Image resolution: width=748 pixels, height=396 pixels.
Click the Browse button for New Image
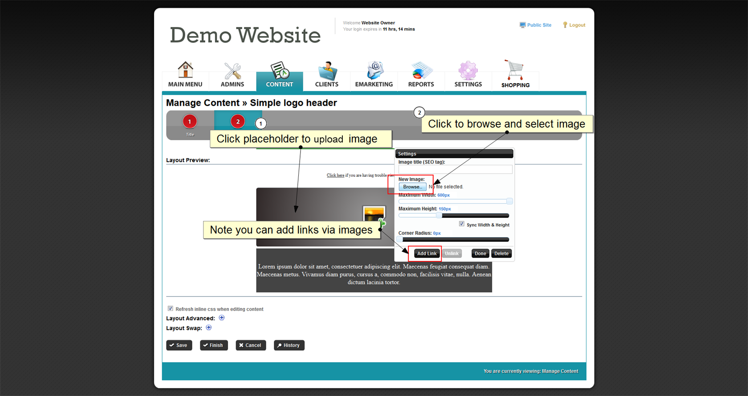pos(412,187)
